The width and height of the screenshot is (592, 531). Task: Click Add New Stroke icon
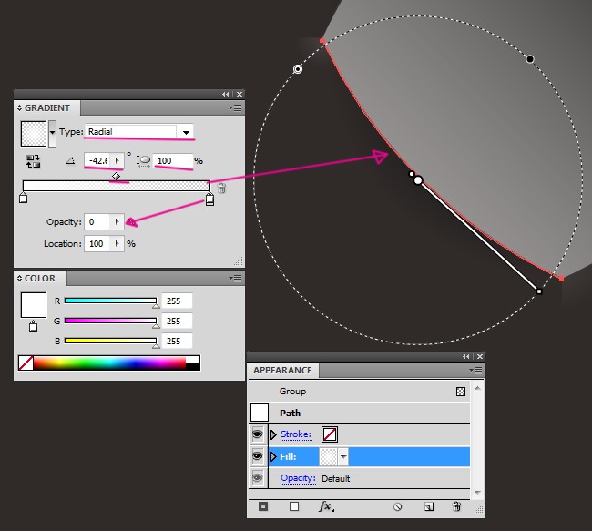click(263, 506)
